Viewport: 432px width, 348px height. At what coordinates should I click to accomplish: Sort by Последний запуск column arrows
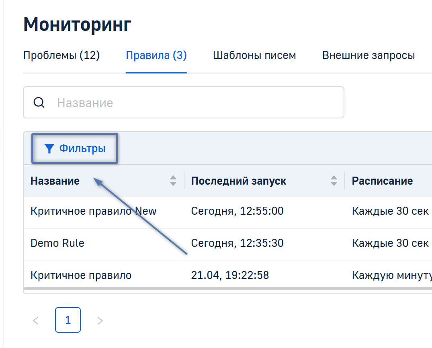334,181
